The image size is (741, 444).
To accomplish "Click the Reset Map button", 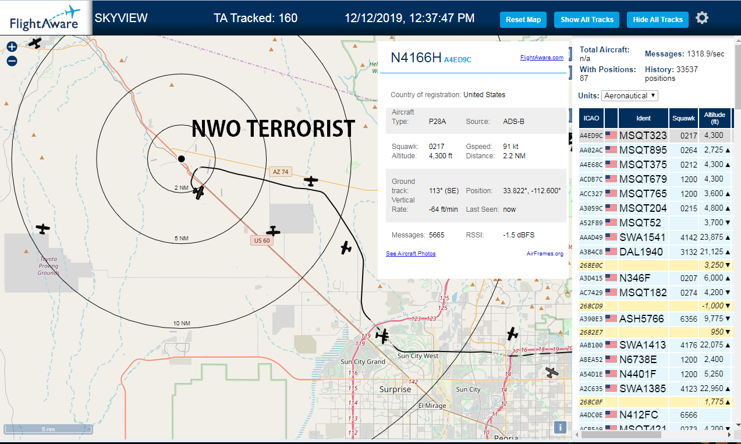I will click(523, 20).
